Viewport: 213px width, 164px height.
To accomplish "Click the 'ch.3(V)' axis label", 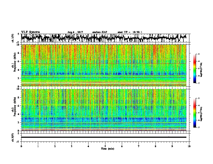I will [x=13, y=137].
